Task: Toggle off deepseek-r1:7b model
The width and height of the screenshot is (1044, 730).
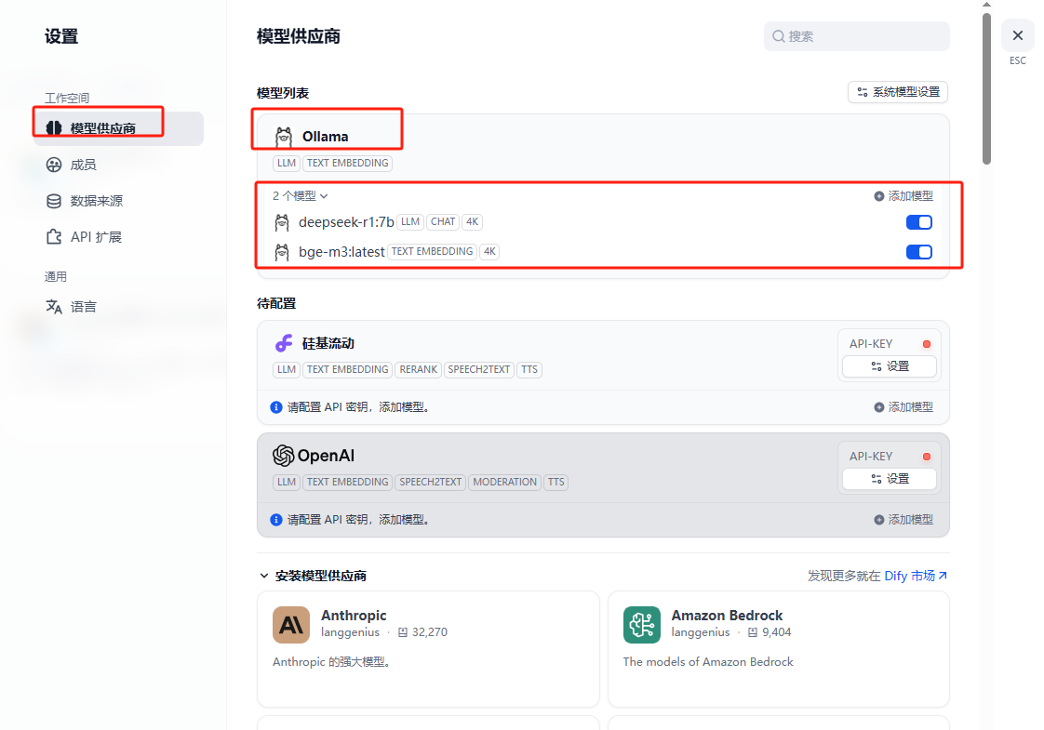Action: tap(918, 222)
